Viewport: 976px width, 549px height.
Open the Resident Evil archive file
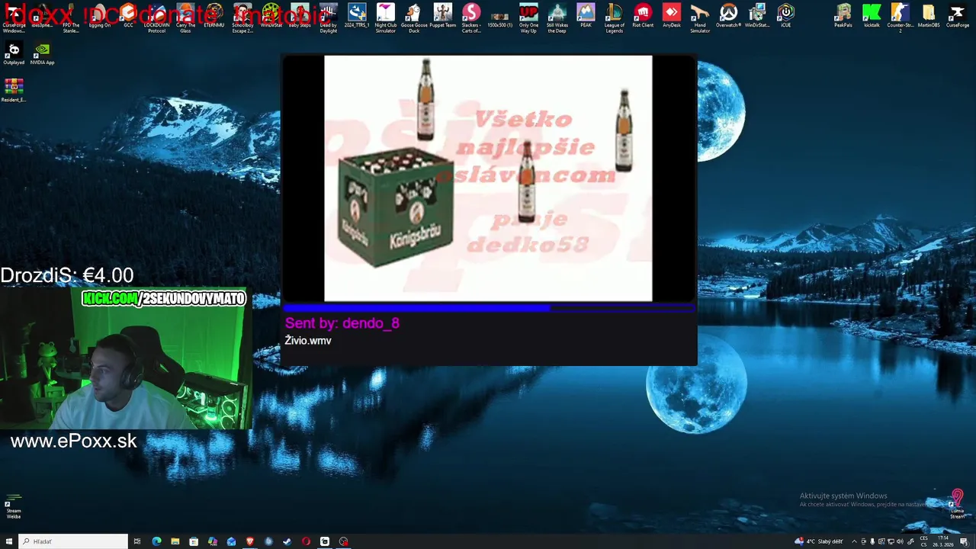pyautogui.click(x=14, y=91)
